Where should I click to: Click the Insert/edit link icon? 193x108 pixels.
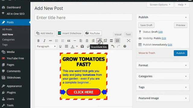click(x=99, y=41)
